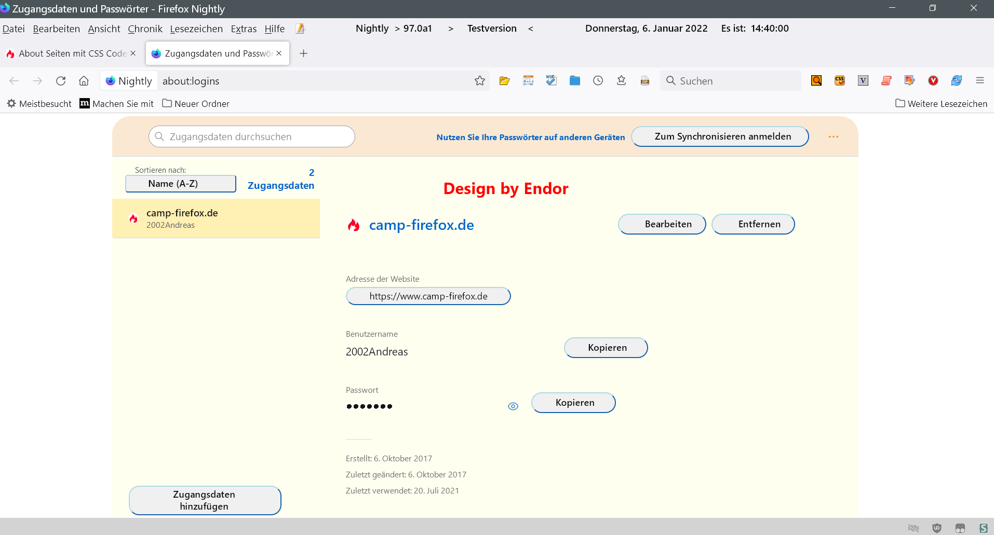The width and height of the screenshot is (994, 535).
Task: Copy the username with Kopieren button
Action: (x=606, y=348)
